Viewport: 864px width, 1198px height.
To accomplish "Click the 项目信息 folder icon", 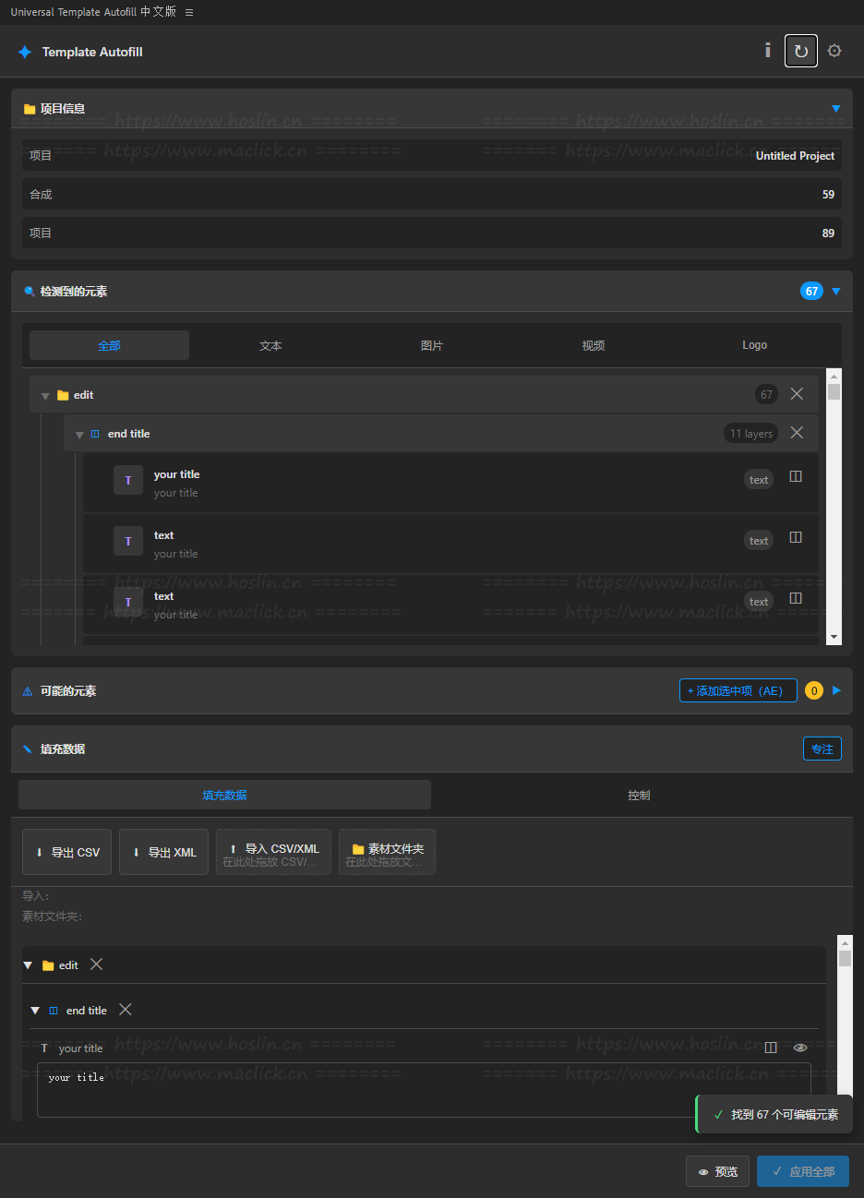I will point(30,109).
